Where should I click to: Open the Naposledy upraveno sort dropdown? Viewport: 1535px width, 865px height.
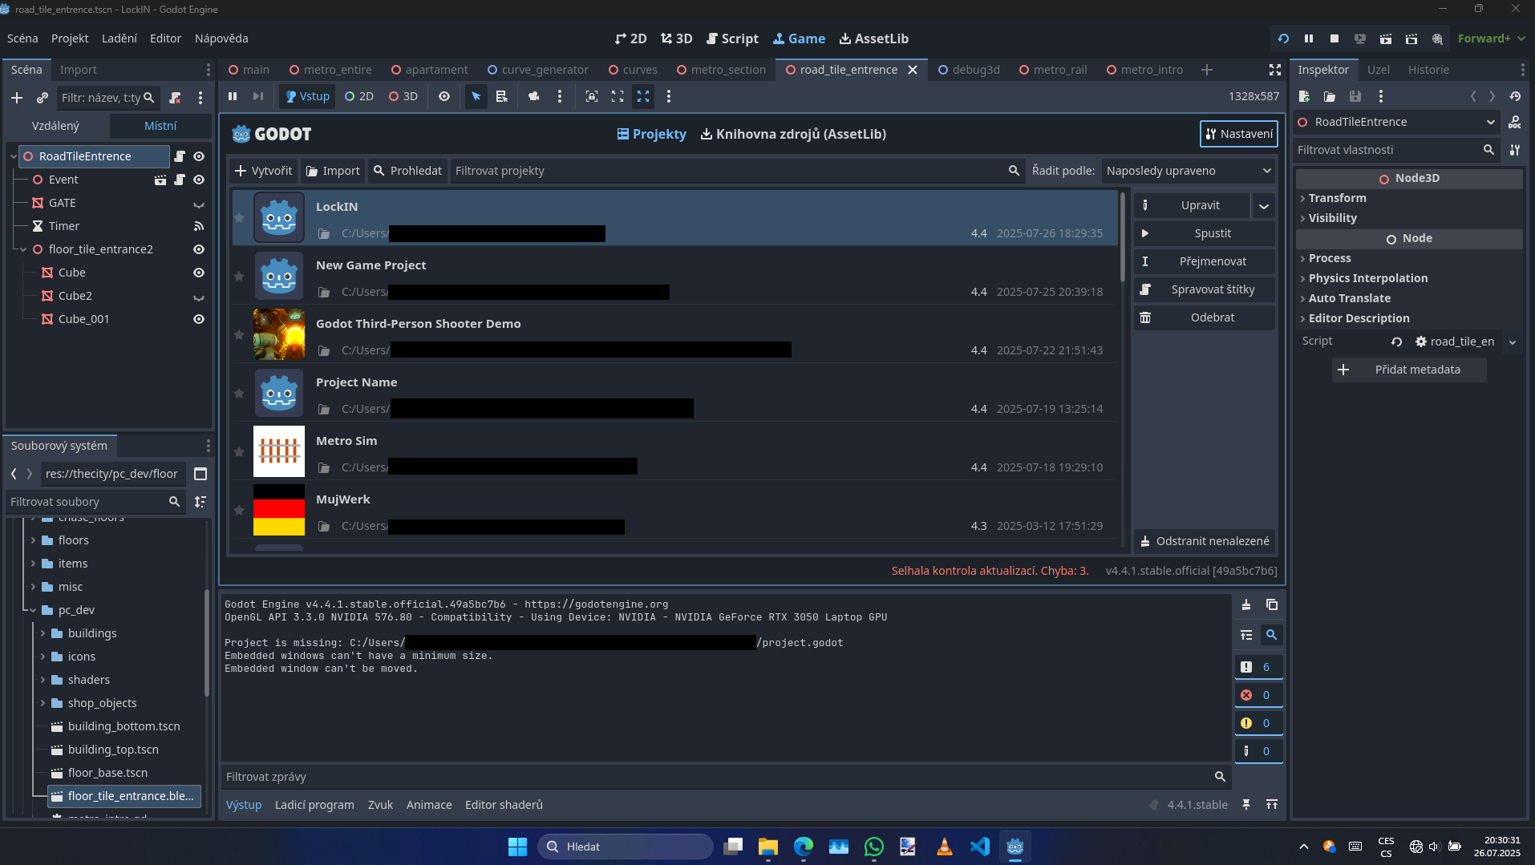click(1188, 171)
